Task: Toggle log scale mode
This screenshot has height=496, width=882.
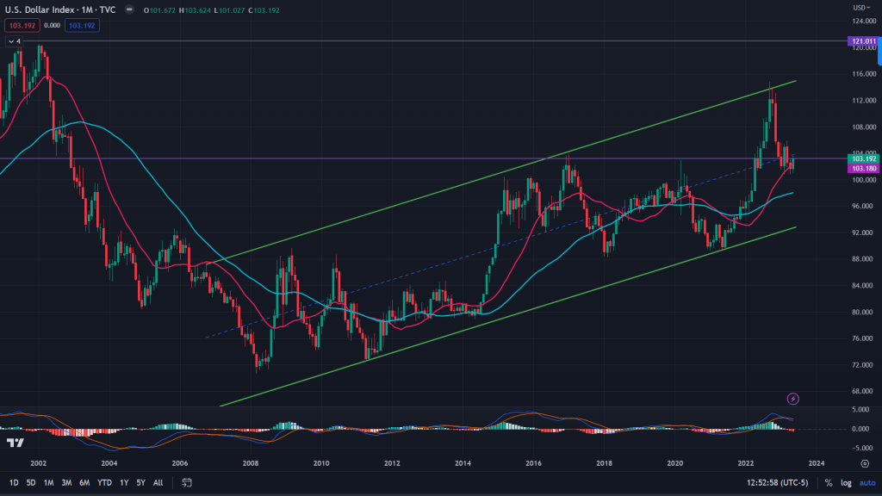Action: point(845,483)
